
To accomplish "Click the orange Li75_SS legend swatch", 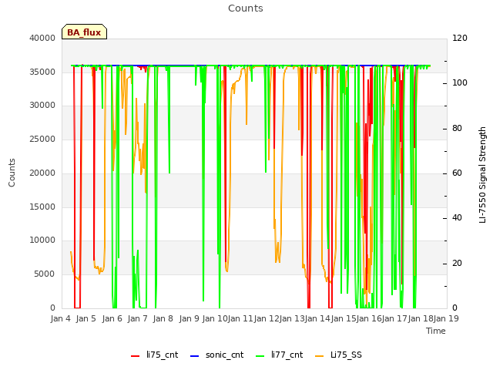I will point(319,356).
